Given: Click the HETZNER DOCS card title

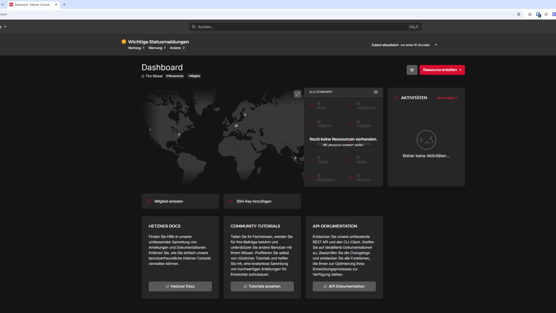Looking at the screenshot, I should click(164, 226).
